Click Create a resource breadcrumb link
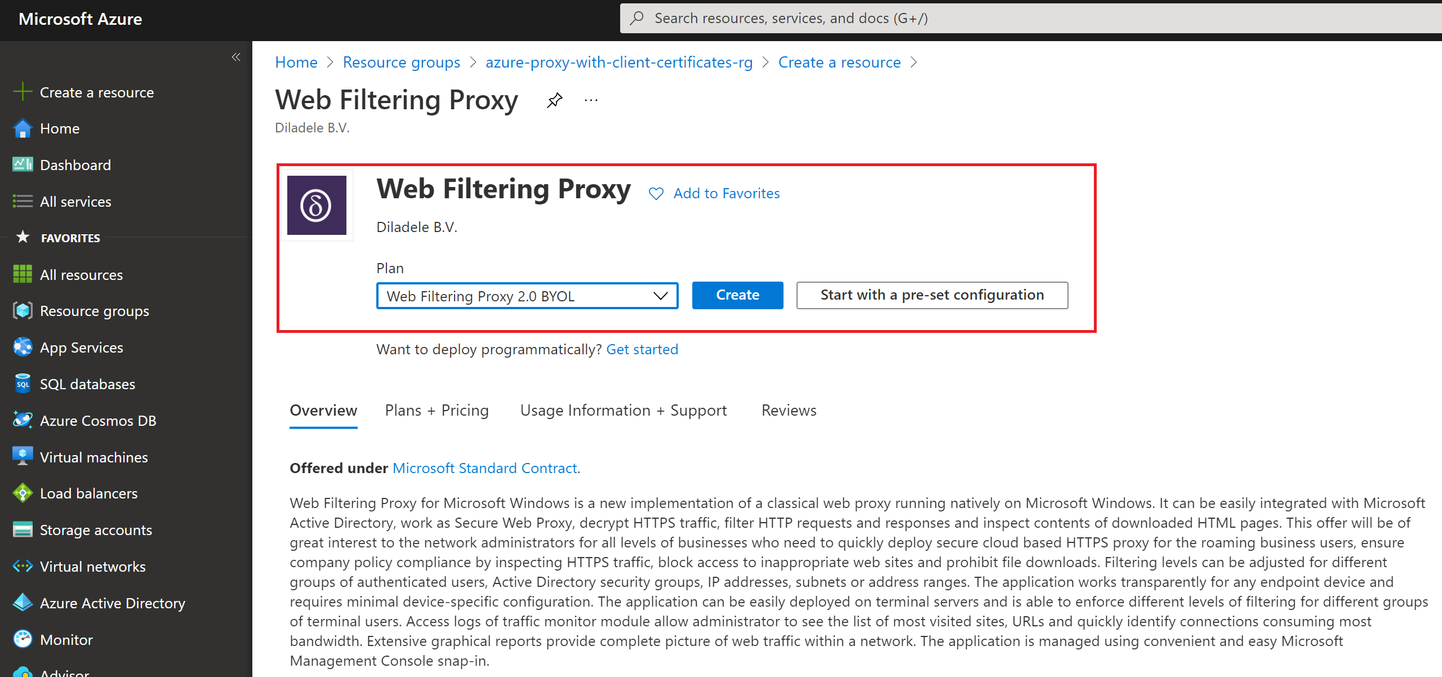Viewport: 1442px width, 677px height. click(x=839, y=62)
